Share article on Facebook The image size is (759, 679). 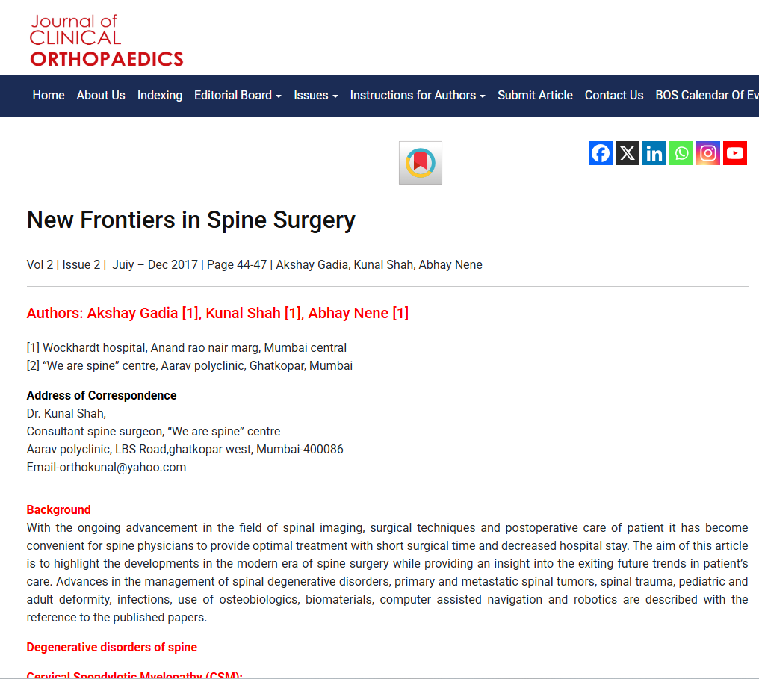[601, 153]
